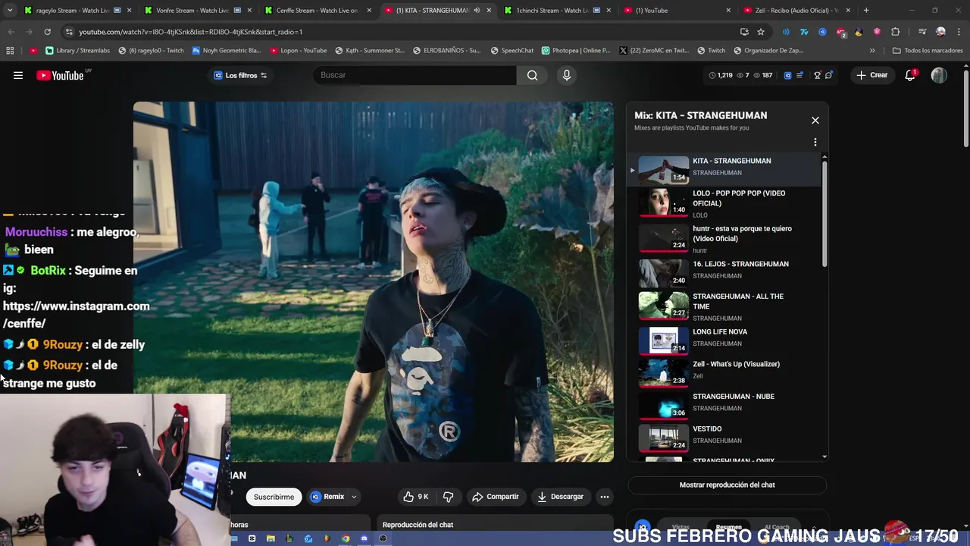The width and height of the screenshot is (970, 546).
Task: Open Chrome profile avatar
Action: coord(940,32)
